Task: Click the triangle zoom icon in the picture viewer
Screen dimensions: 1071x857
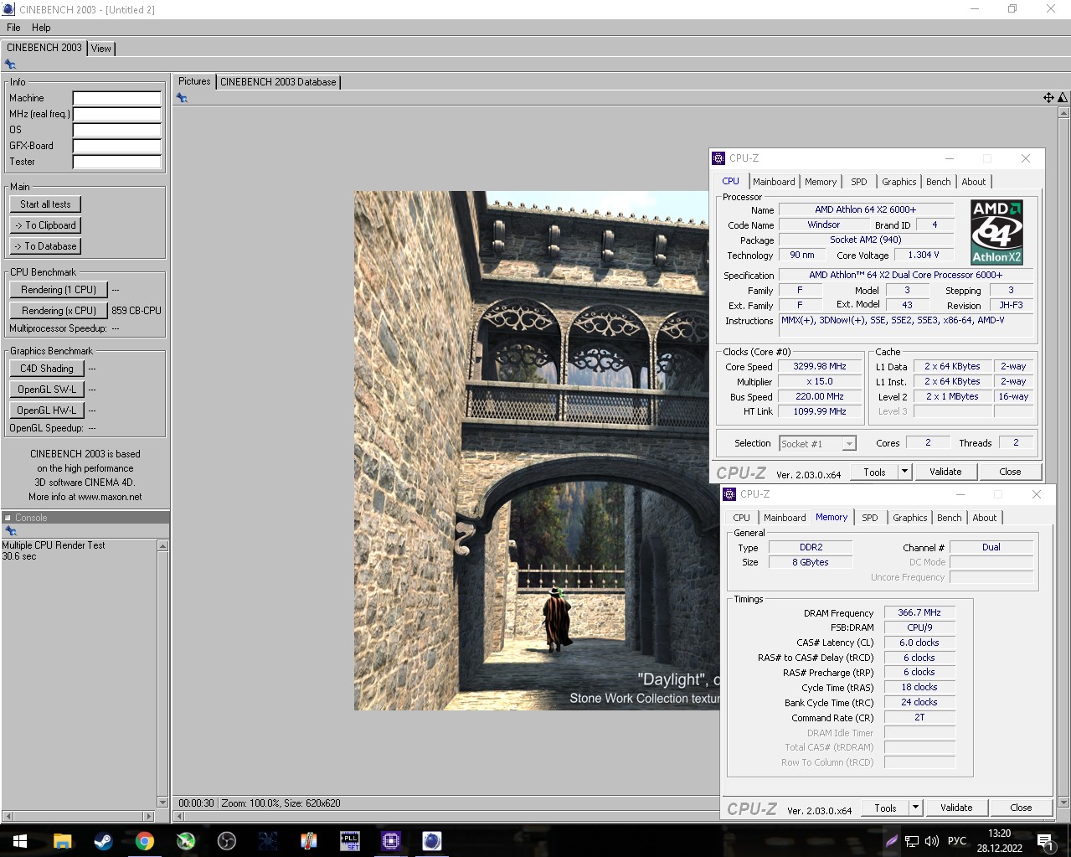Action: (1063, 98)
